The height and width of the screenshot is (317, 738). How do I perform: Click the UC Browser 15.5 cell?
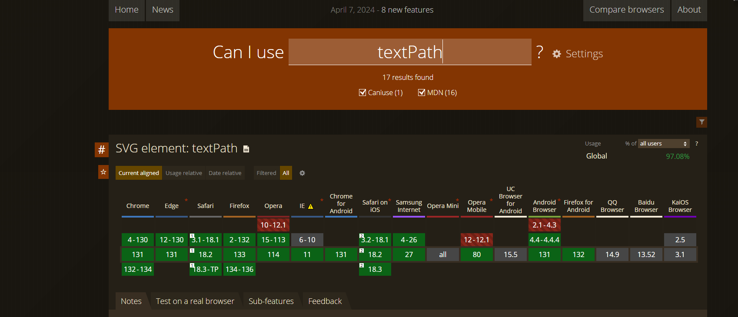(511, 254)
